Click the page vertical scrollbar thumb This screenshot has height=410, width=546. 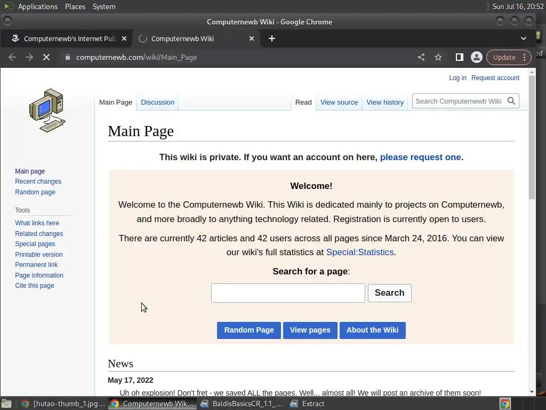click(532, 137)
